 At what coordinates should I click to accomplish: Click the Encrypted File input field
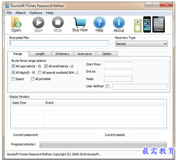[59, 43]
